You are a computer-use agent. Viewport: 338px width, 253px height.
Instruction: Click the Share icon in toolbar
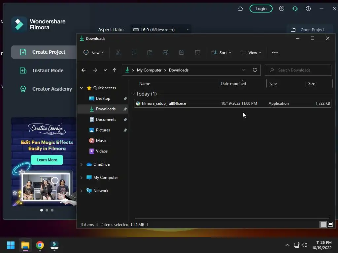[182, 52]
